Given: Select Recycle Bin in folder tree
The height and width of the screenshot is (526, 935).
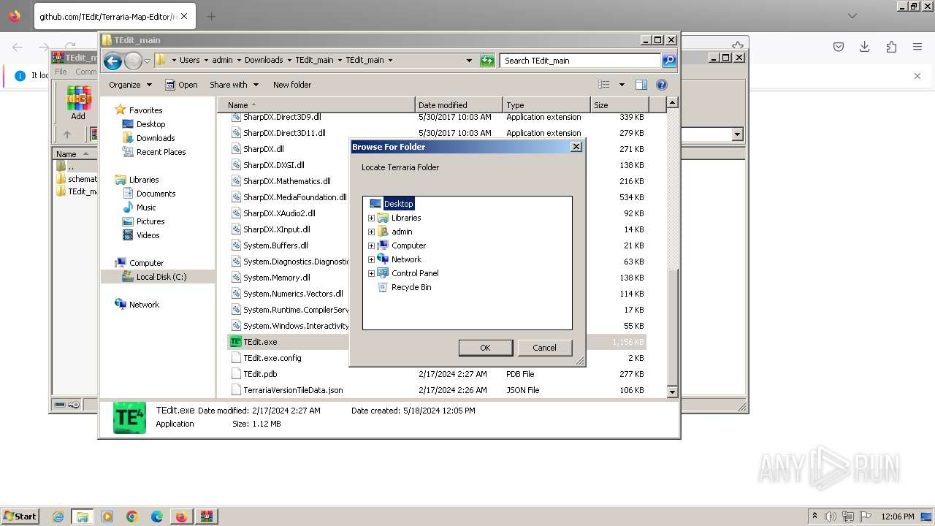Looking at the screenshot, I should click(x=411, y=287).
